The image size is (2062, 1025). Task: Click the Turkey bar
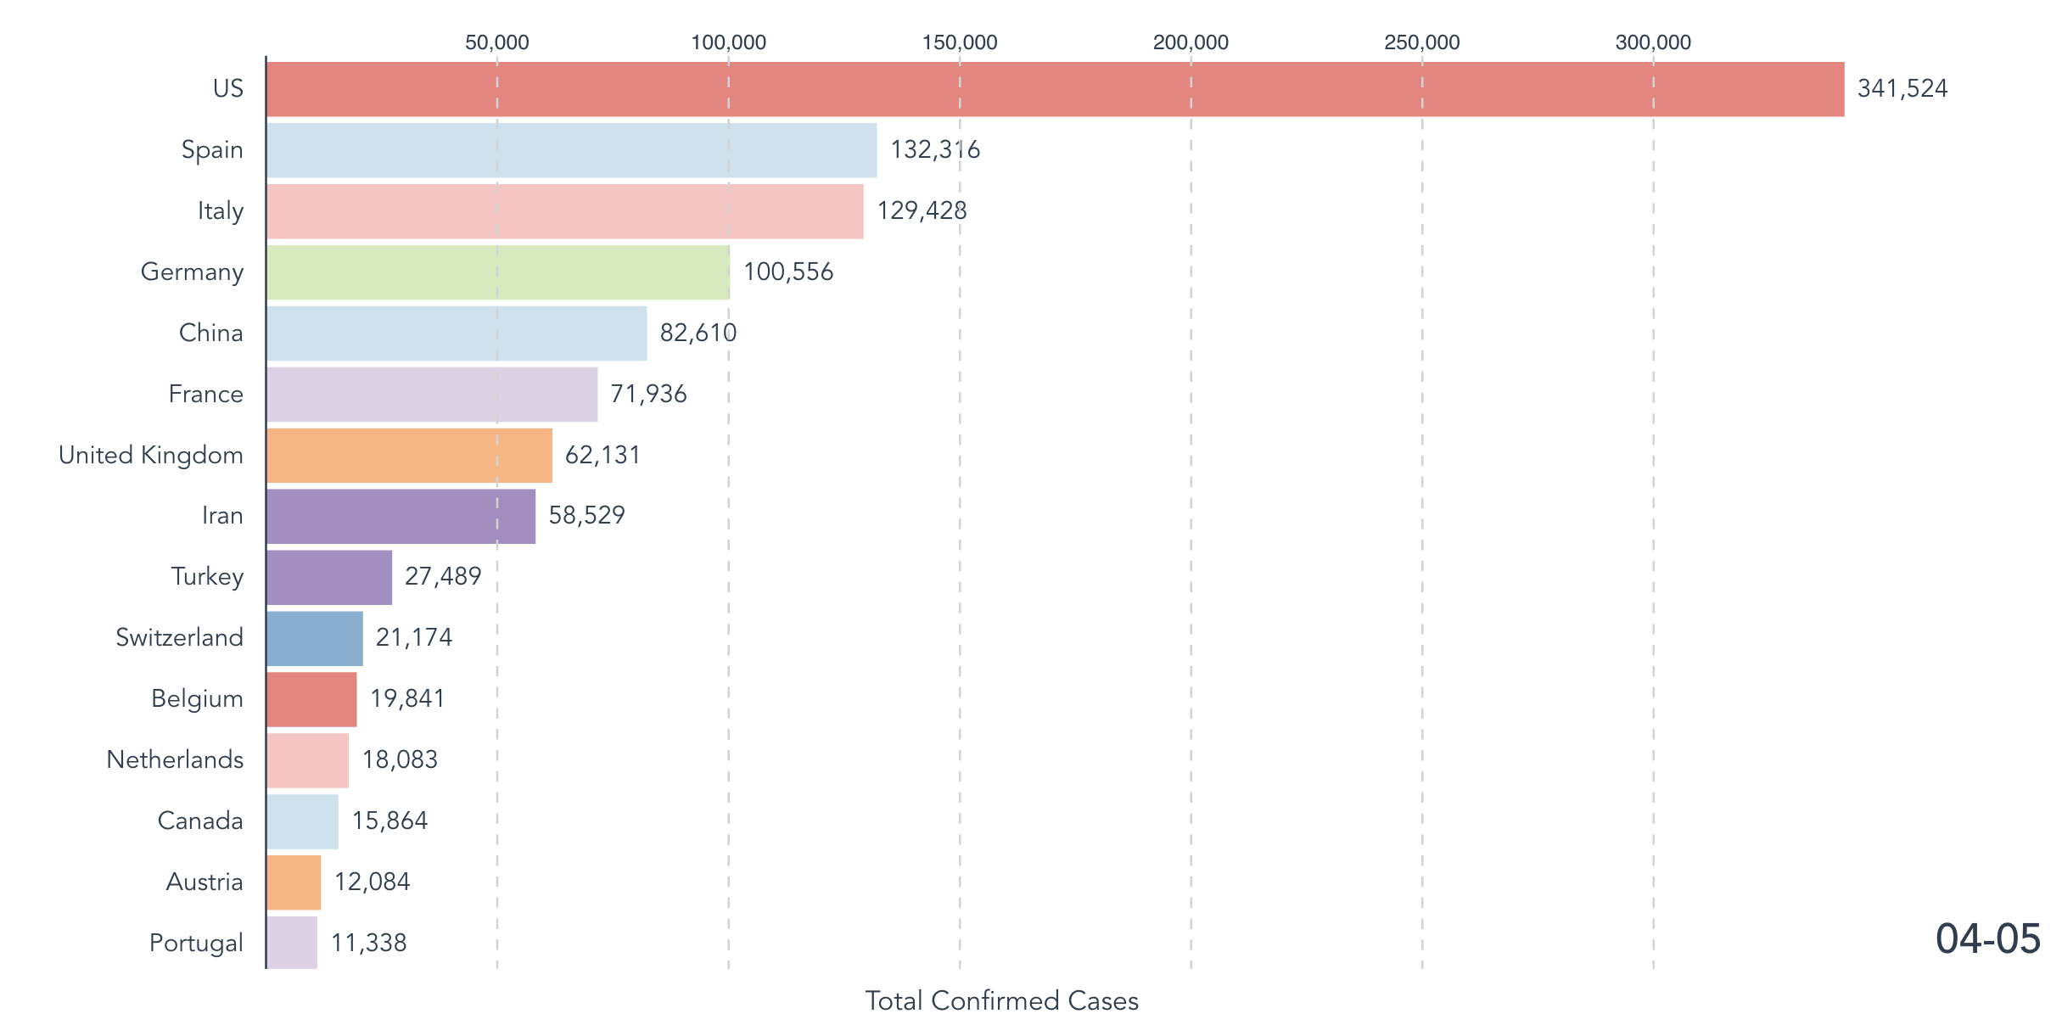329,577
